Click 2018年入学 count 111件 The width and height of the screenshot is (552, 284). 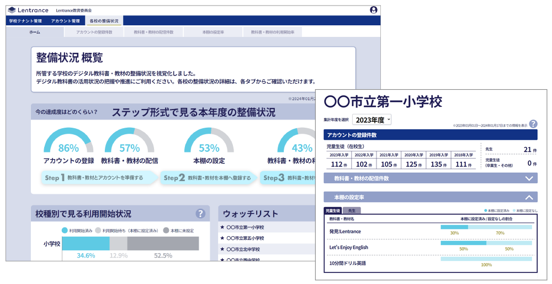pyautogui.click(x=463, y=165)
